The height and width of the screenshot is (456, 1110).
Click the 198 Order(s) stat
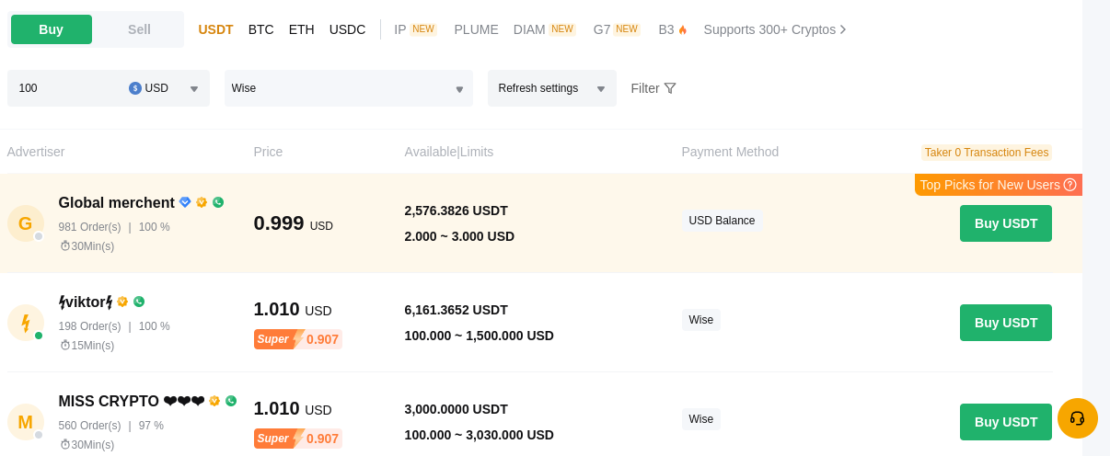click(89, 326)
